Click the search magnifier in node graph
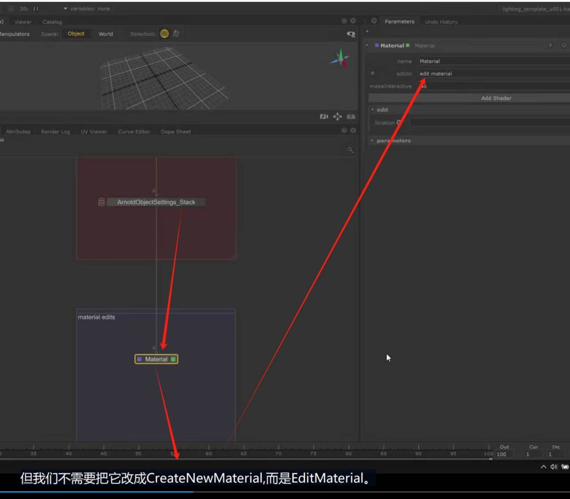Viewport: 570px width, 499px height. pos(351,150)
